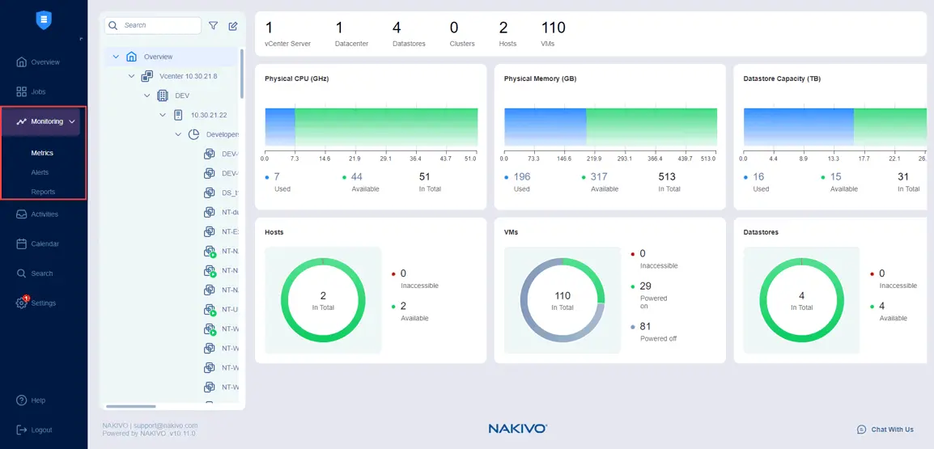Click the edit pencil icon beside the filter
The width and height of the screenshot is (934, 449).
click(233, 26)
